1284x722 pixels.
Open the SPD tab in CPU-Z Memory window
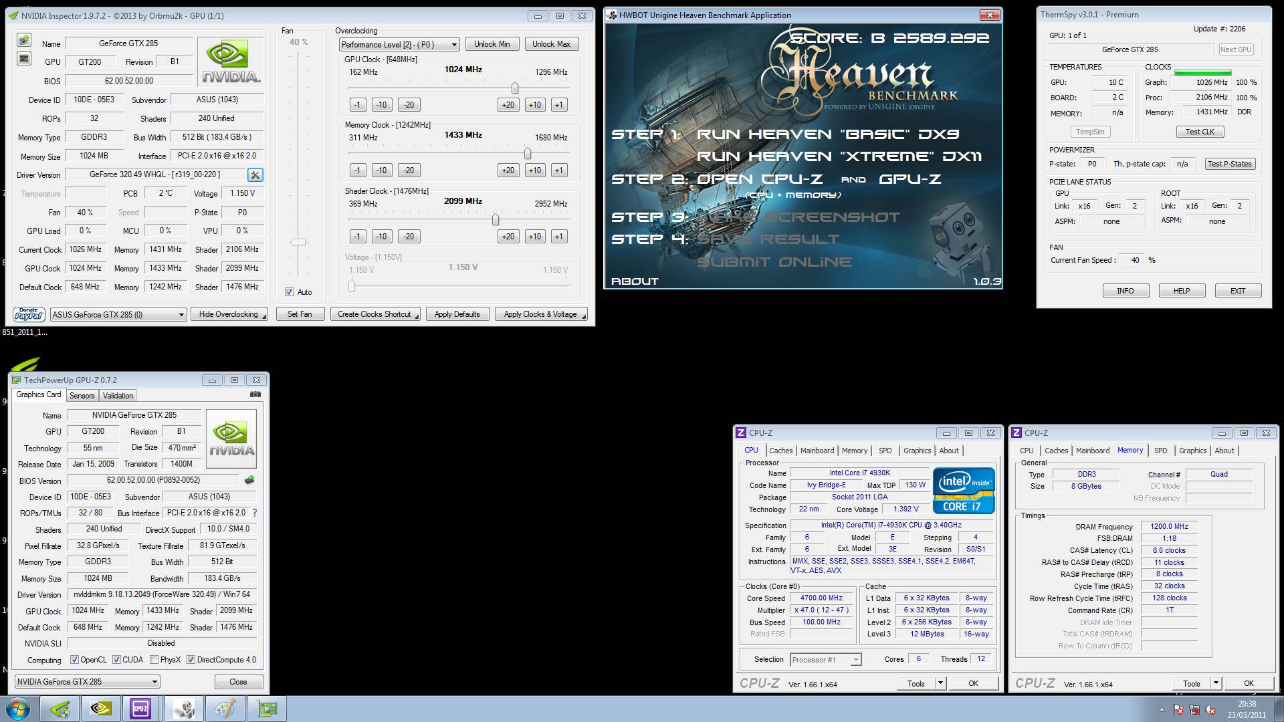pyautogui.click(x=1161, y=451)
